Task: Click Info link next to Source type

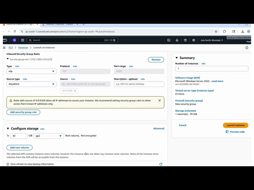Action: [25, 79]
